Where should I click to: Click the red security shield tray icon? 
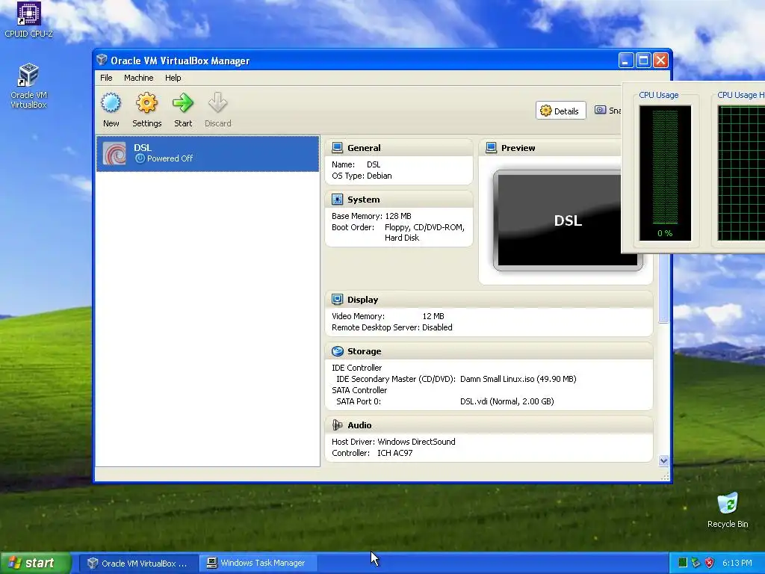pos(710,563)
